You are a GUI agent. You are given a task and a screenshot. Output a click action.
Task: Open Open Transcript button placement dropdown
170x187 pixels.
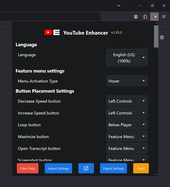point(127,148)
